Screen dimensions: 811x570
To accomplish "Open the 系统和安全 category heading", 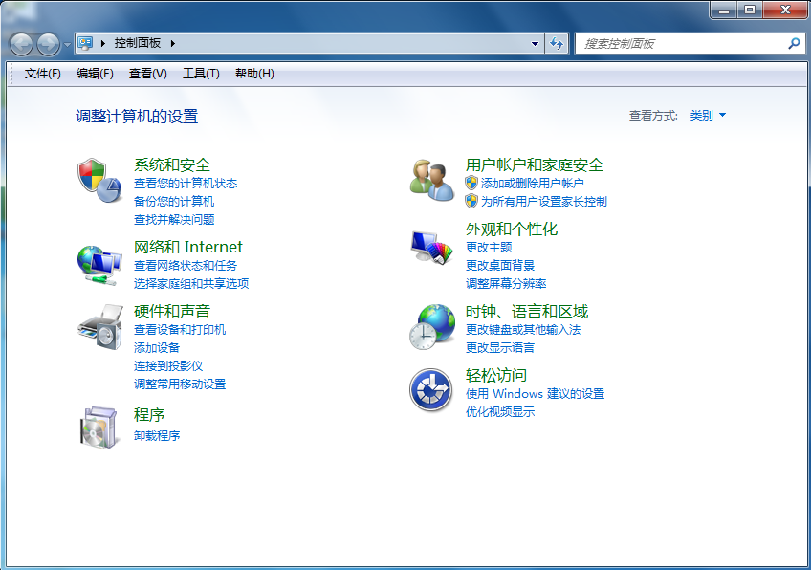I will point(172,165).
